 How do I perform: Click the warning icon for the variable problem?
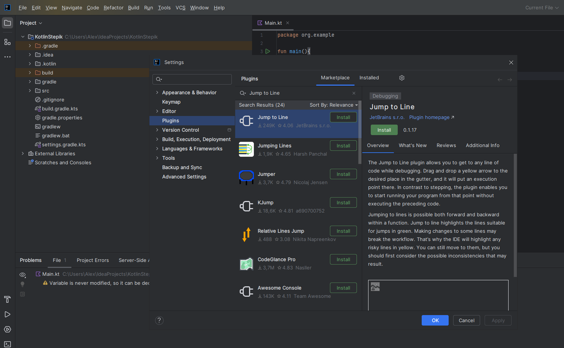tap(46, 283)
